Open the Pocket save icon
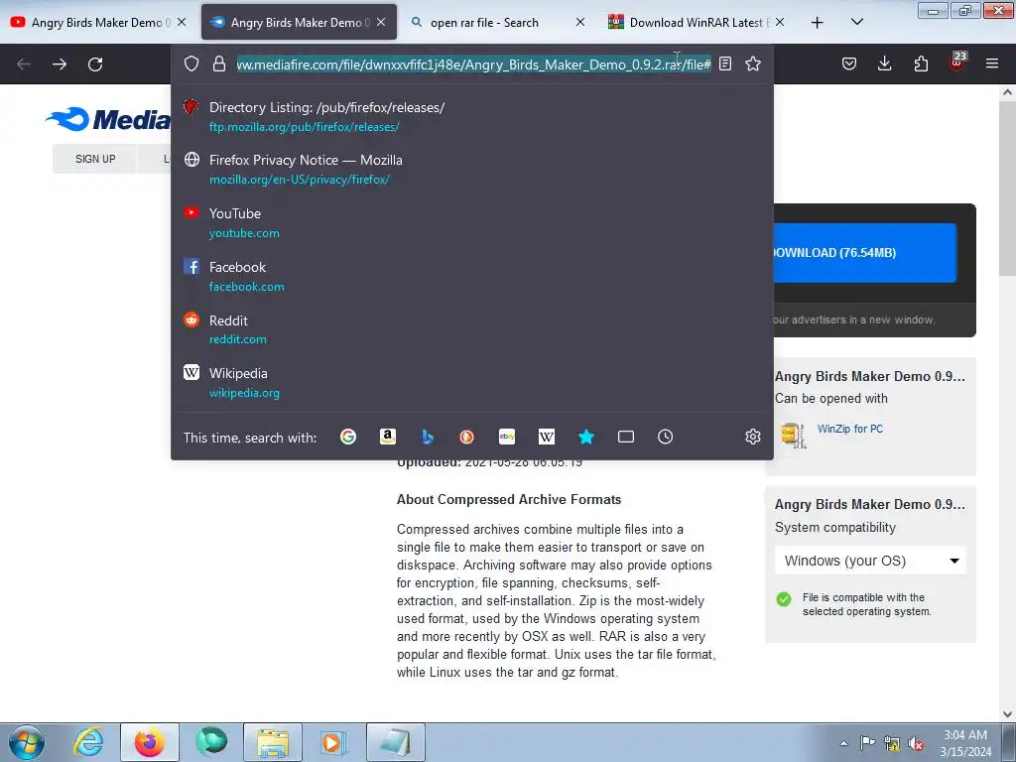This screenshot has height=762, width=1016. 849,63
